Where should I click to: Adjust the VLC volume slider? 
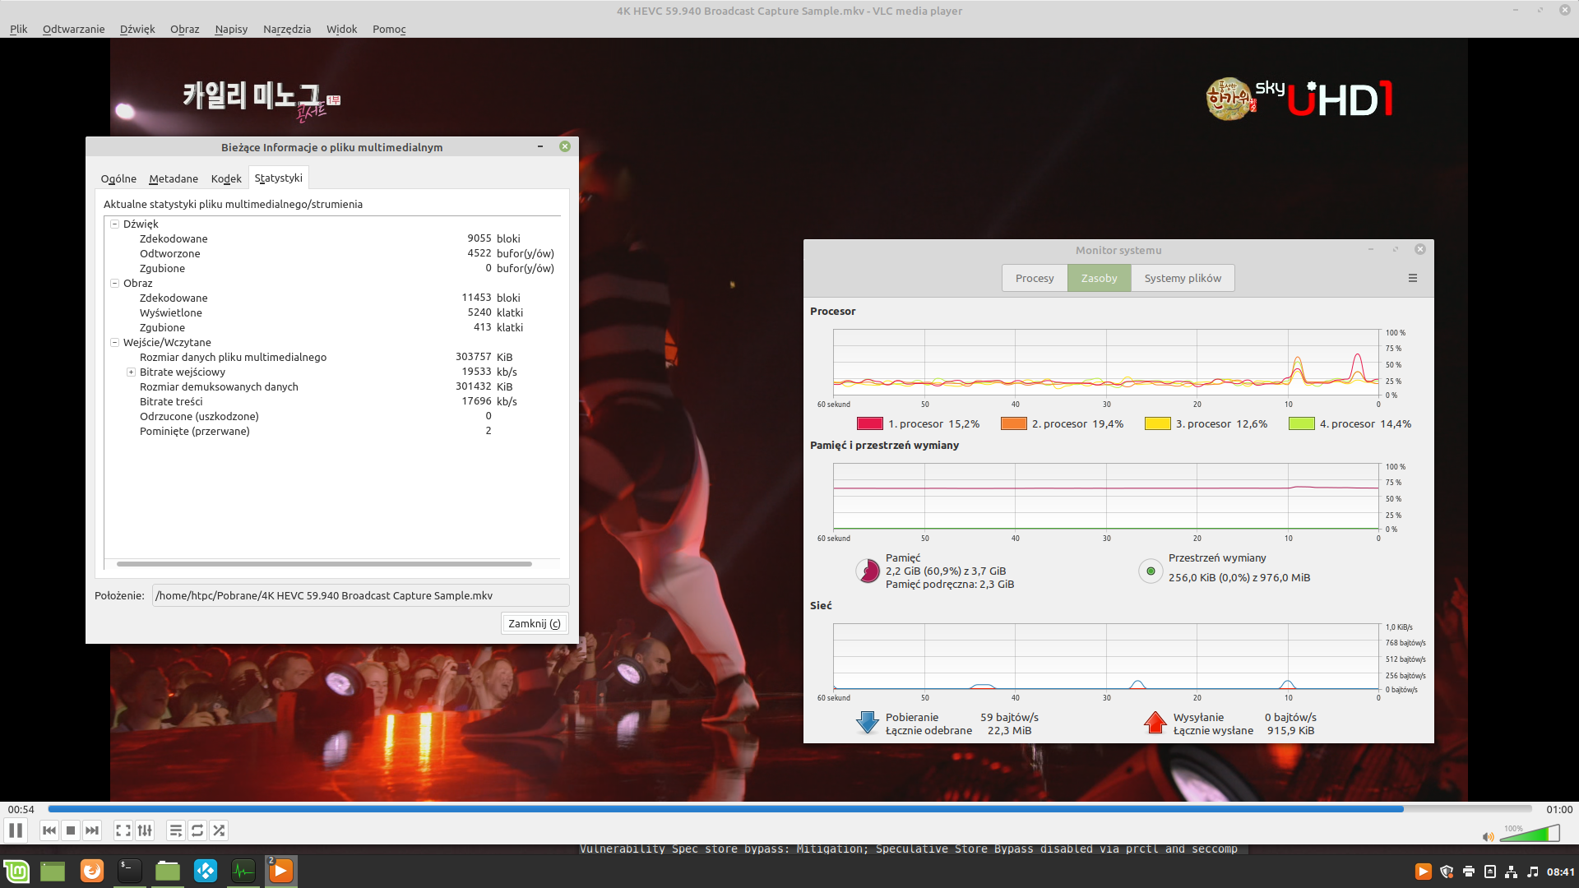pyautogui.click(x=1530, y=834)
